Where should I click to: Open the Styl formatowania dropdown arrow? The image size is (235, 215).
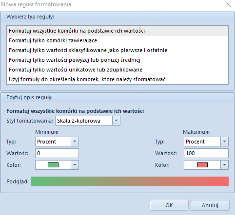(116, 121)
